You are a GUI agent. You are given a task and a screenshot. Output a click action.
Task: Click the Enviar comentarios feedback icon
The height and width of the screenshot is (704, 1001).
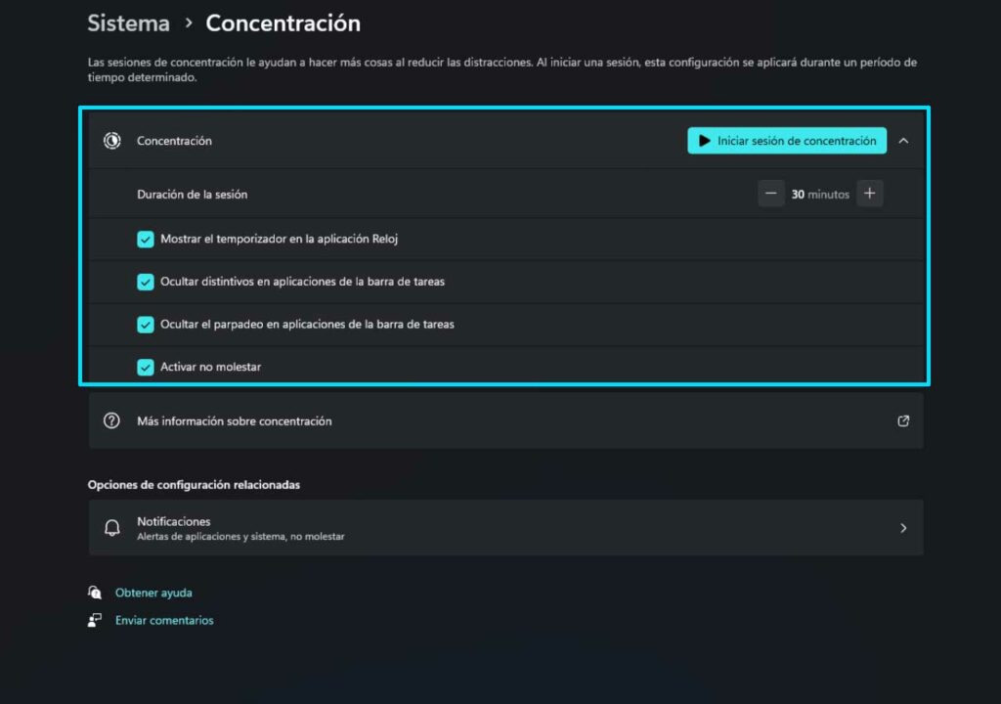coord(95,620)
